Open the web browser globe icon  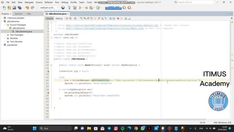[63, 8]
